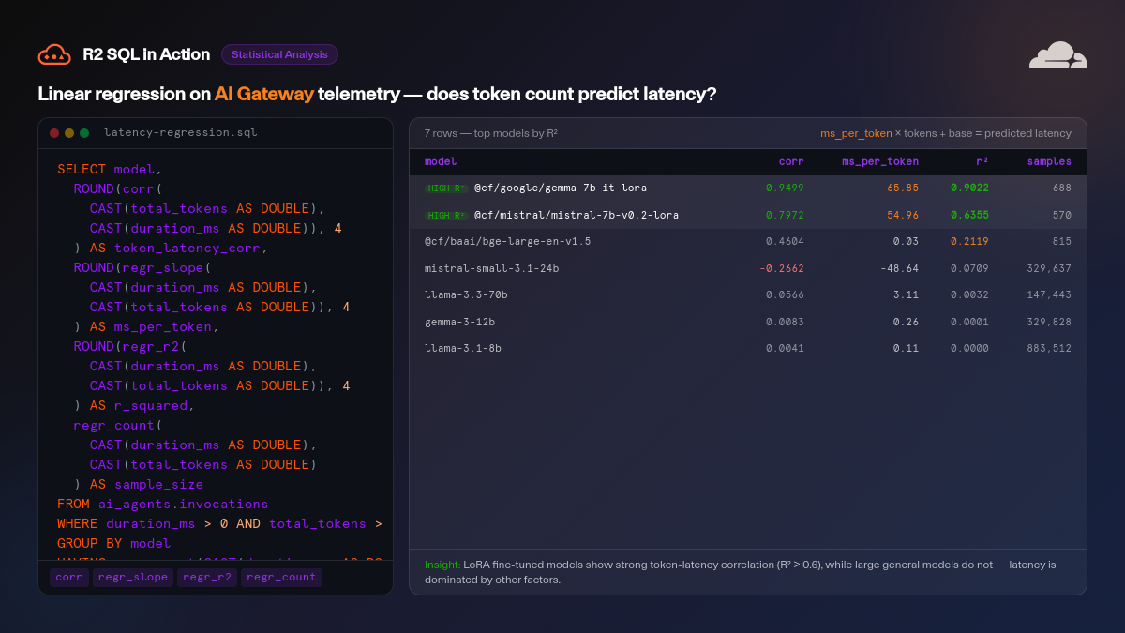
Task: Click the orange cloud controller logo
Action: 54,54
